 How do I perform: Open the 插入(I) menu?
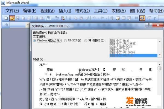pos(65,11)
